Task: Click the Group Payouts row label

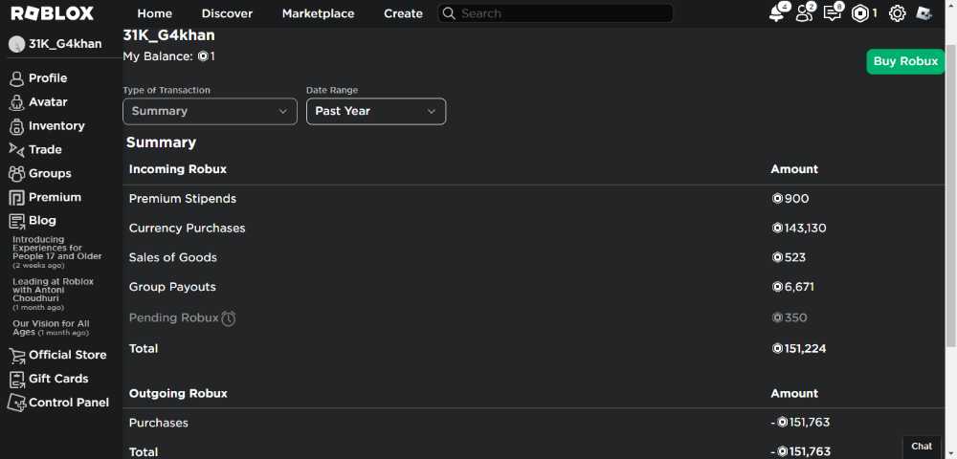Action: click(172, 287)
